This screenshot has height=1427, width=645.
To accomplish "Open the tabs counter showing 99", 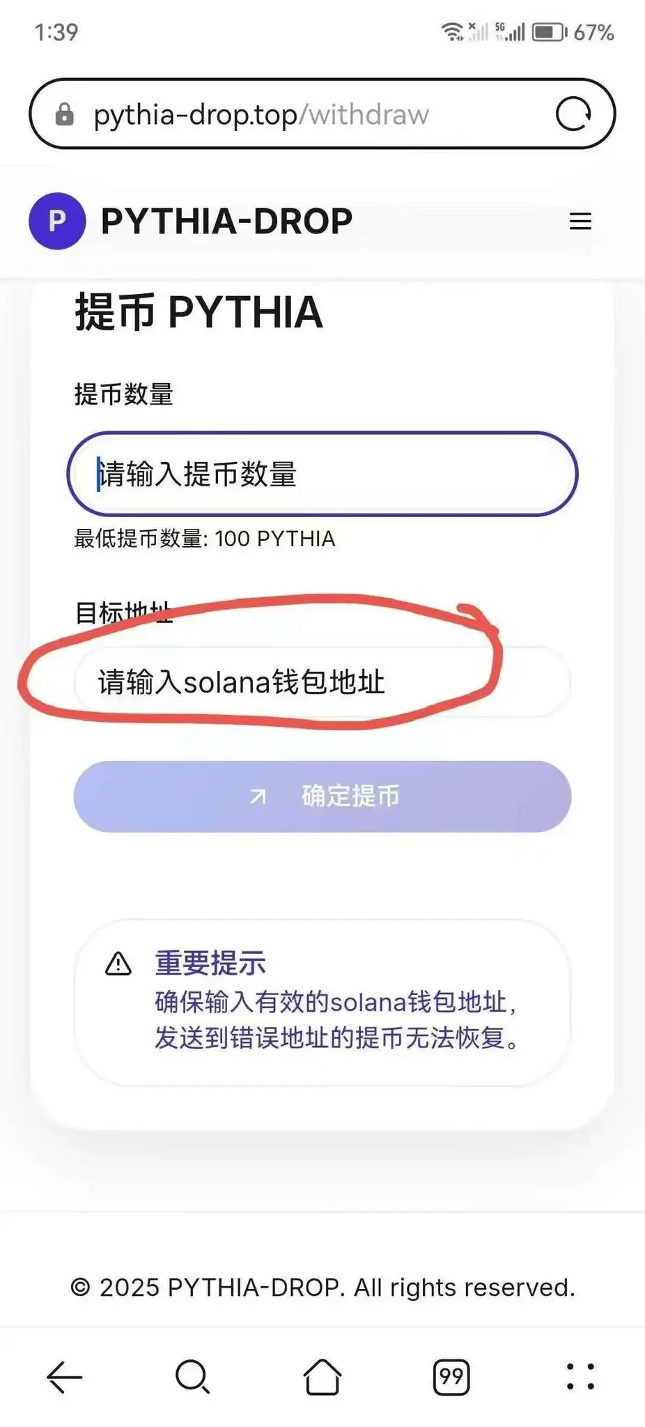I will 451,1377.
